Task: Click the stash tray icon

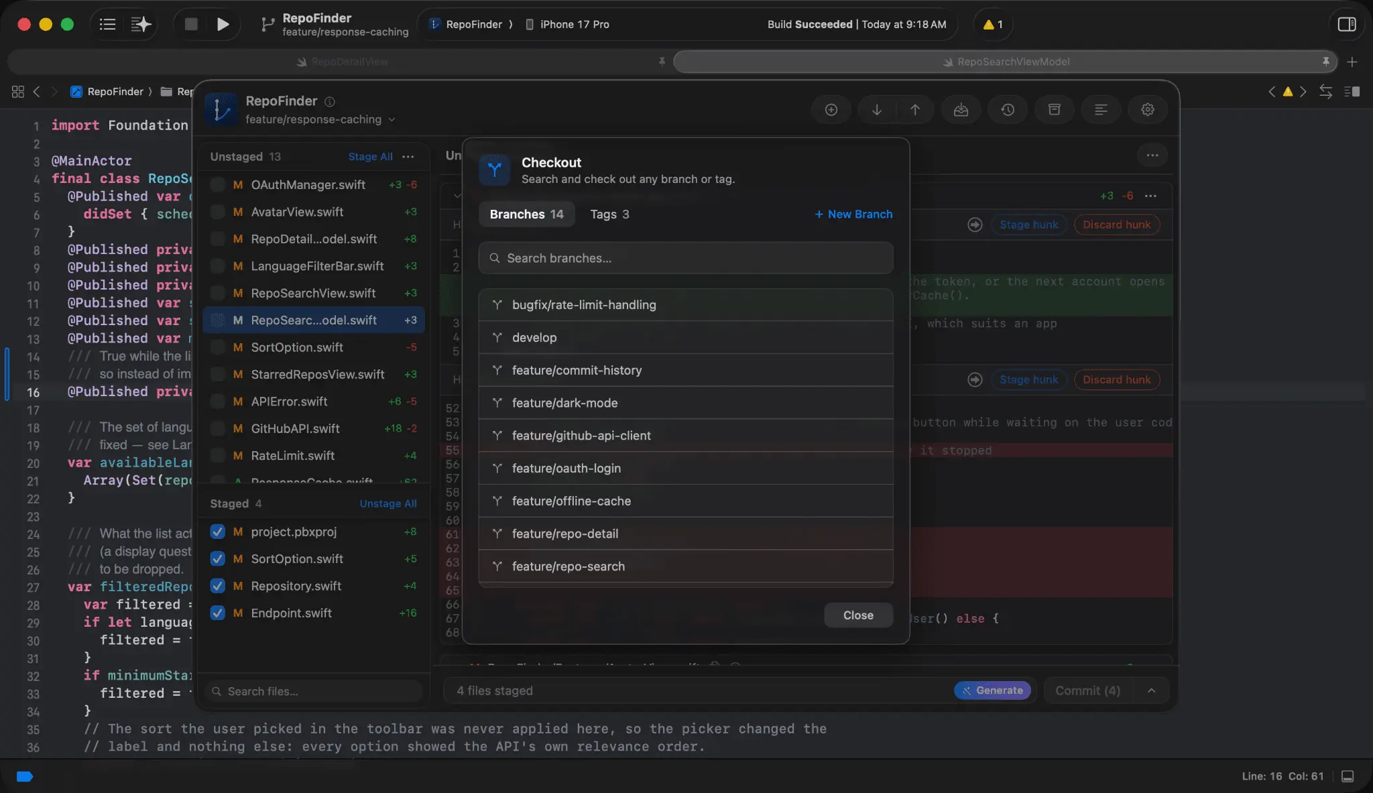Action: pyautogui.click(x=961, y=109)
